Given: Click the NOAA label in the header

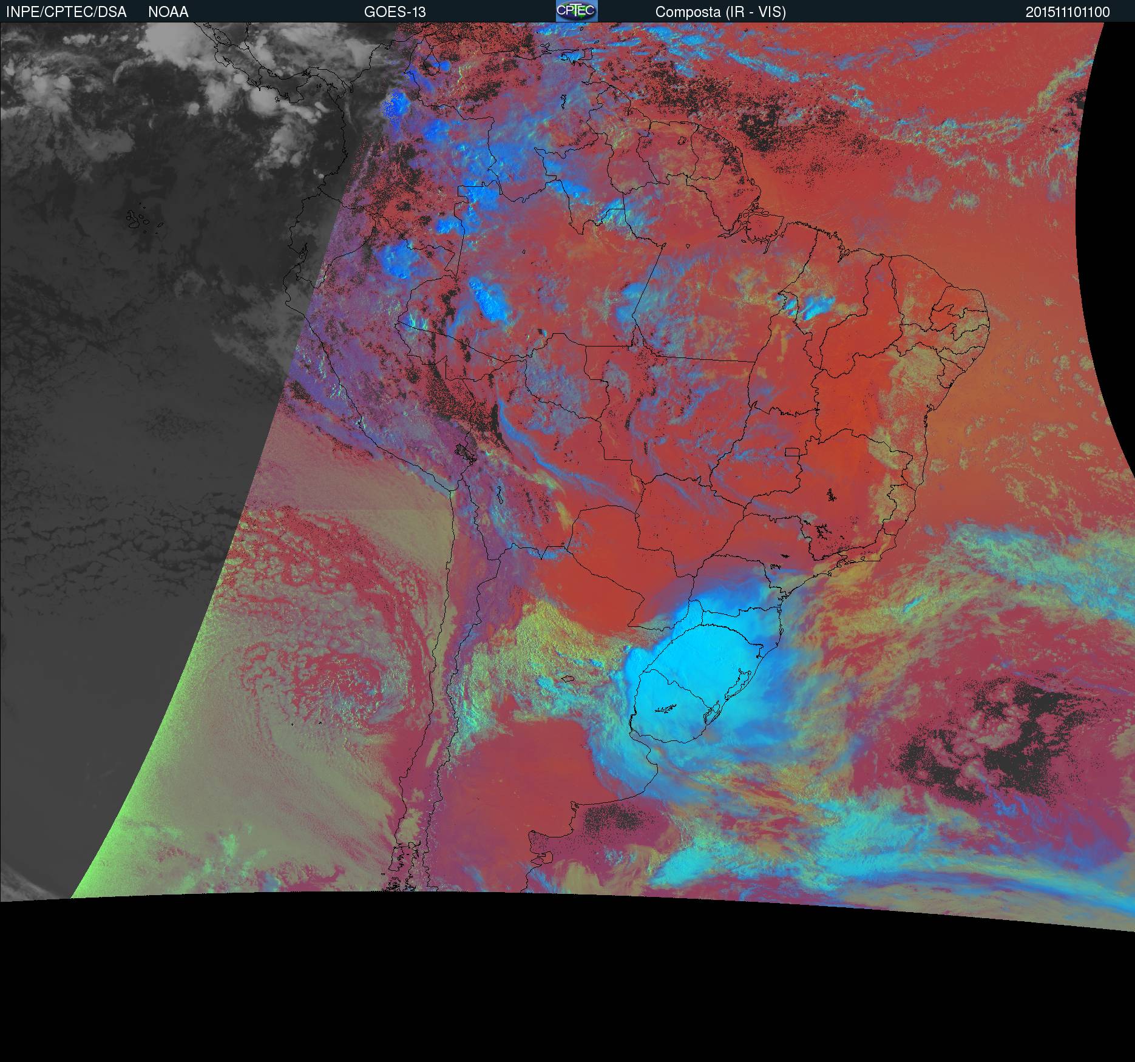Looking at the screenshot, I should point(168,12).
